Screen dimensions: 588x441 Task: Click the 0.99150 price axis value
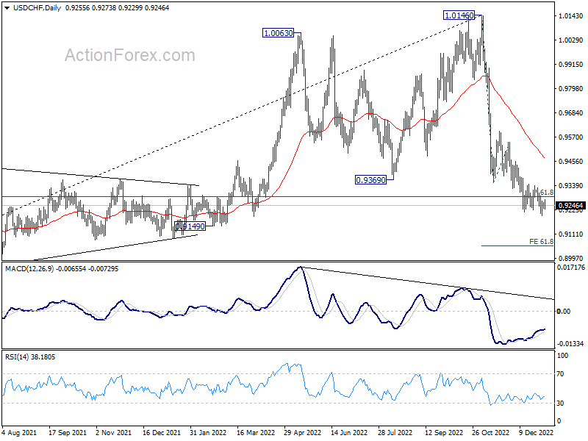[x=571, y=65]
